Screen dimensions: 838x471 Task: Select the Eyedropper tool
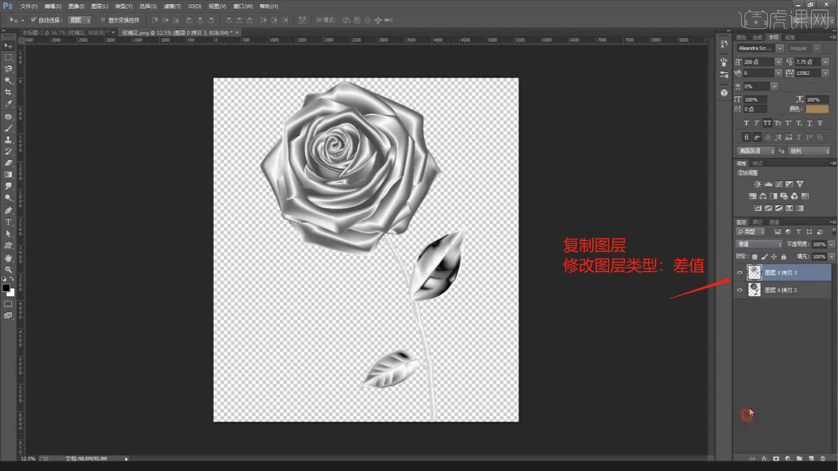click(x=8, y=104)
